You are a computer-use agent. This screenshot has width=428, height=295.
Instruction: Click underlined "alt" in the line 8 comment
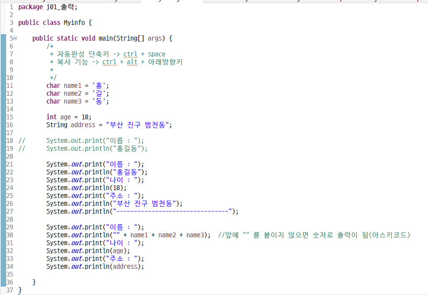click(x=132, y=62)
